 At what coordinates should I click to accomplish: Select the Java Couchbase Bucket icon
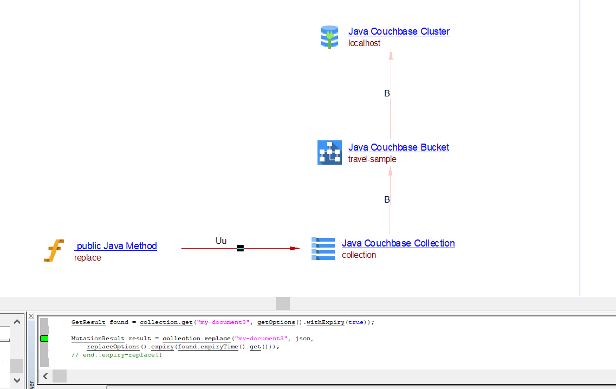(x=329, y=152)
